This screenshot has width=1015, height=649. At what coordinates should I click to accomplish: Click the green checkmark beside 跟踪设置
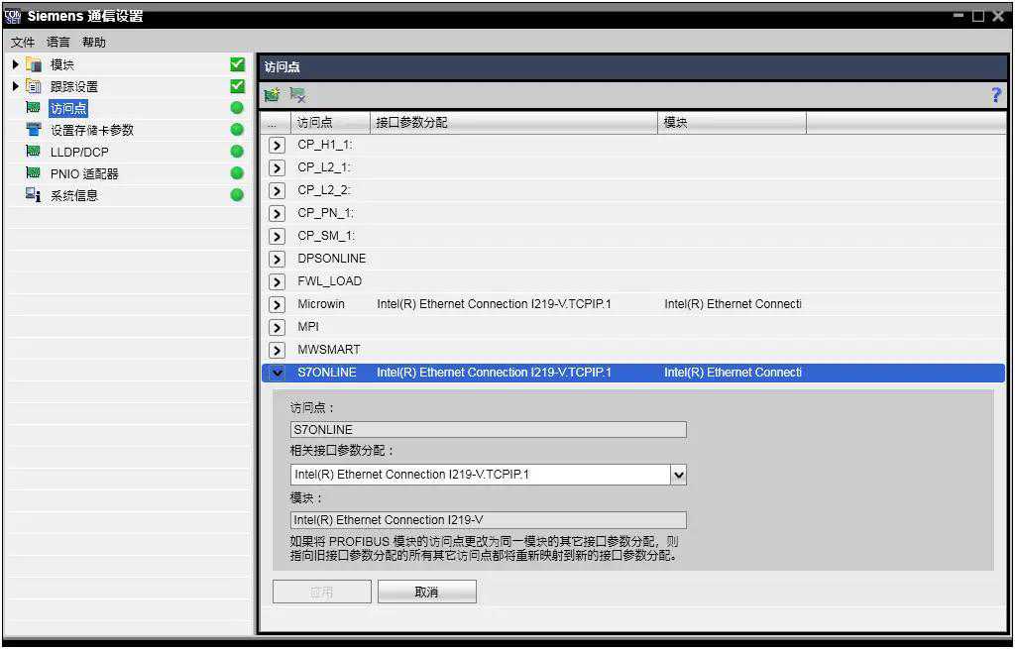click(x=237, y=86)
